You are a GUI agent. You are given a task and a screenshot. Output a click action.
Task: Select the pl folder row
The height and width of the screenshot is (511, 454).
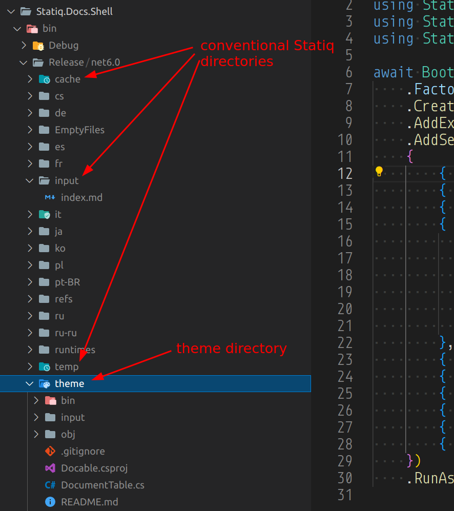pos(155,265)
